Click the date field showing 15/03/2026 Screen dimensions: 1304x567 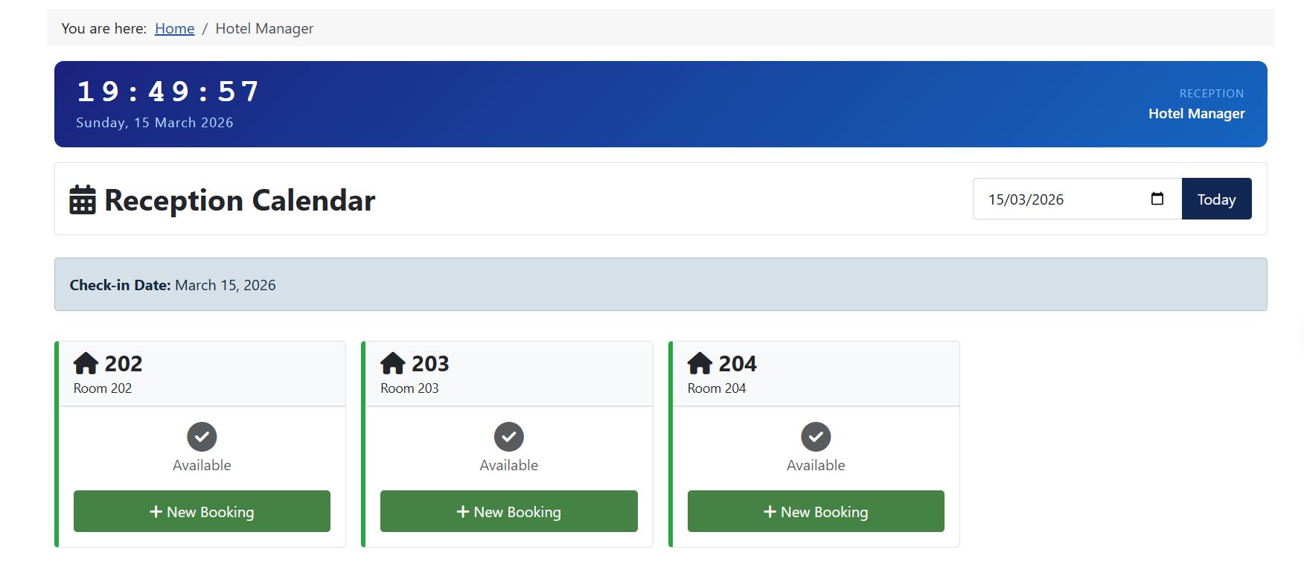[x=1077, y=199]
